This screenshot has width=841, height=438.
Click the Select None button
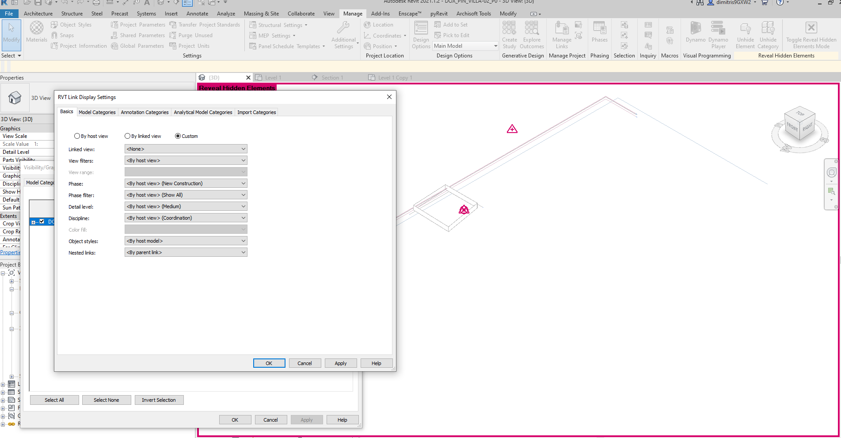pos(107,400)
